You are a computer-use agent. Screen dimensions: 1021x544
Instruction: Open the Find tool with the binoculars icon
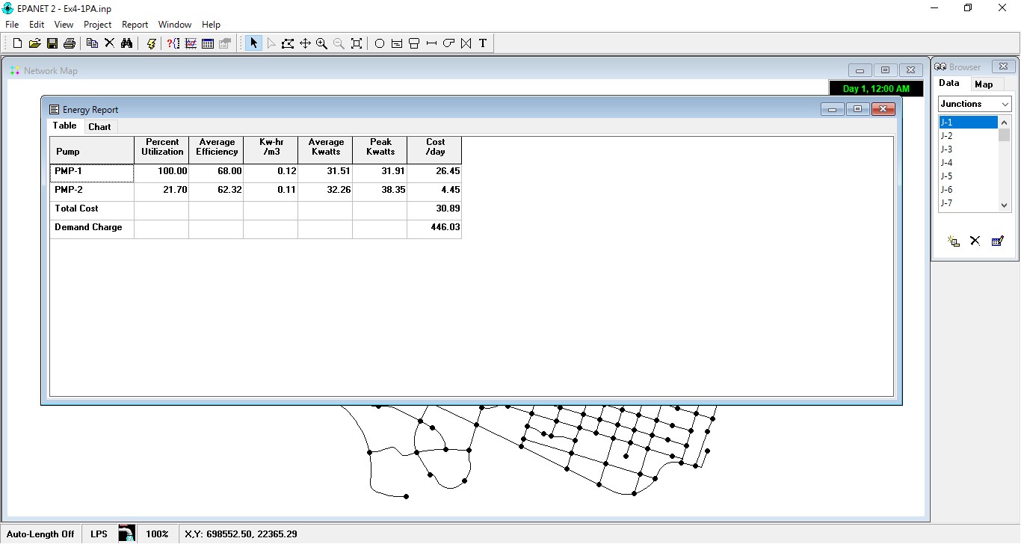pos(127,43)
